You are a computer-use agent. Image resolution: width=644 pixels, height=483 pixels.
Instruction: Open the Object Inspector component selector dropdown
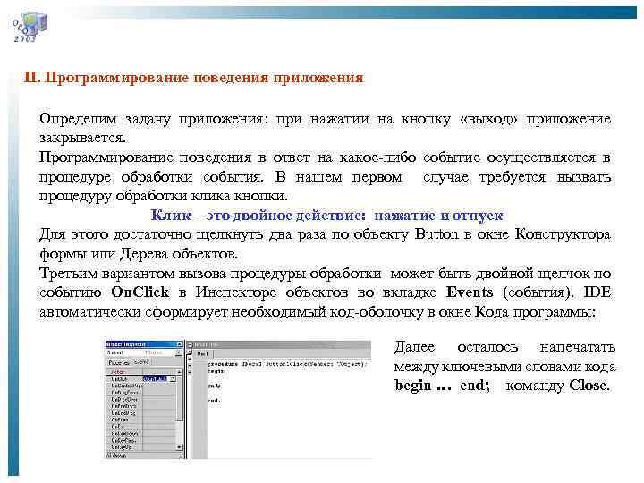[178, 352]
